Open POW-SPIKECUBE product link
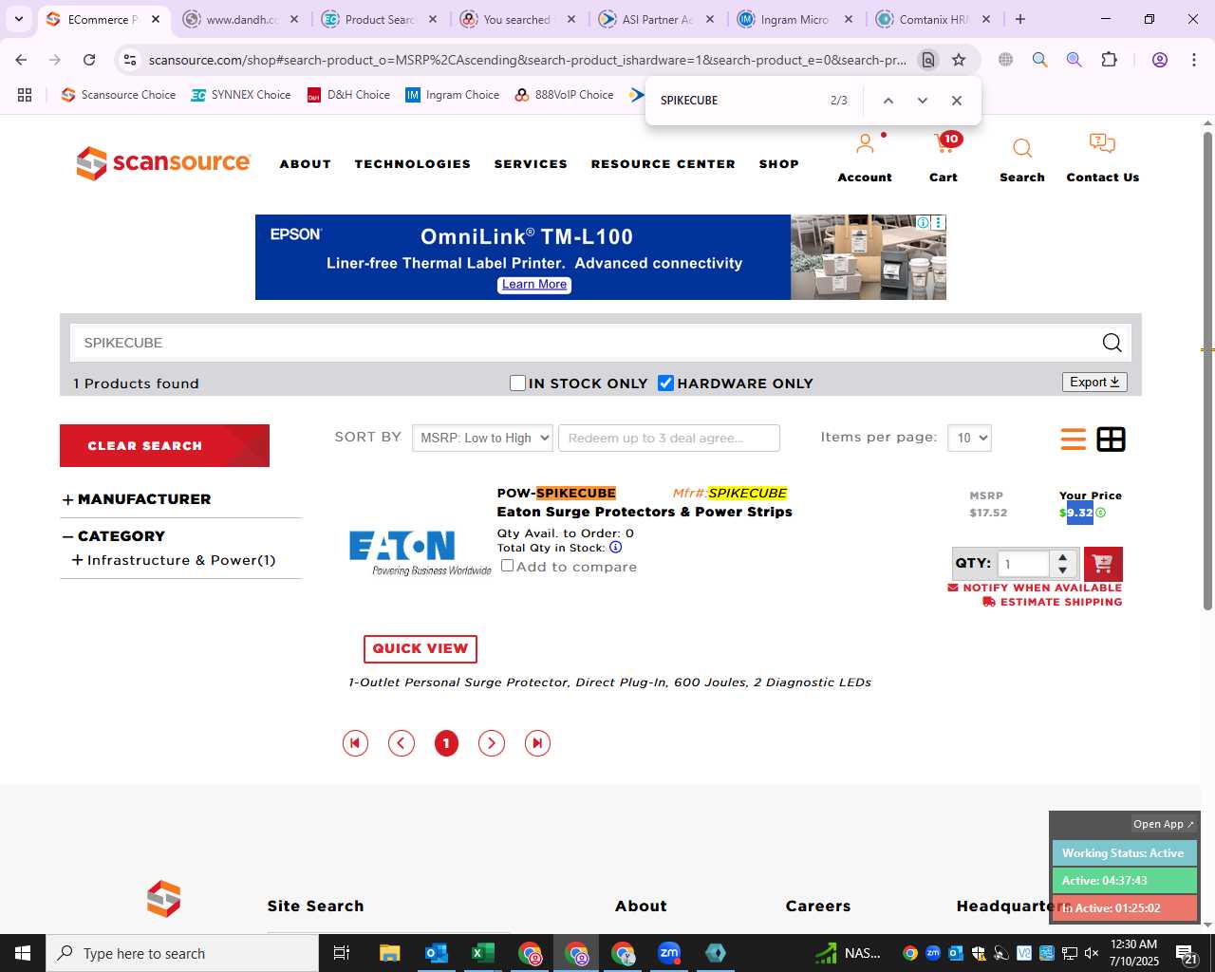Viewport: 1215px width, 972px height. coord(556,493)
